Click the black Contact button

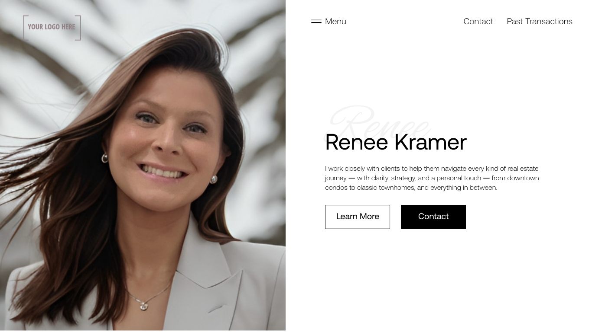coord(433,217)
